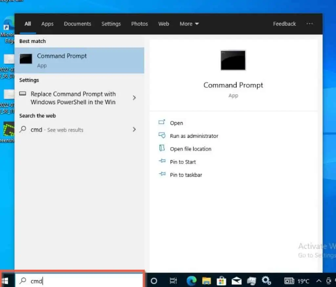This screenshot has height=287, width=336.
Task: Click the Windows Start button
Action: pos(6,281)
